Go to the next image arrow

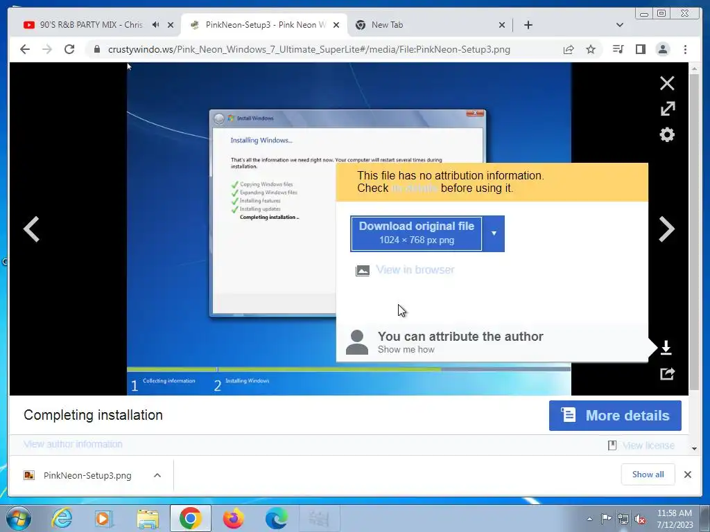[666, 229]
